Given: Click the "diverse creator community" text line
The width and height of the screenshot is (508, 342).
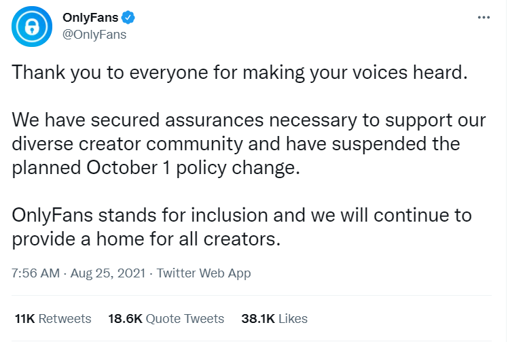Looking at the screenshot, I should pyautogui.click(x=236, y=144).
